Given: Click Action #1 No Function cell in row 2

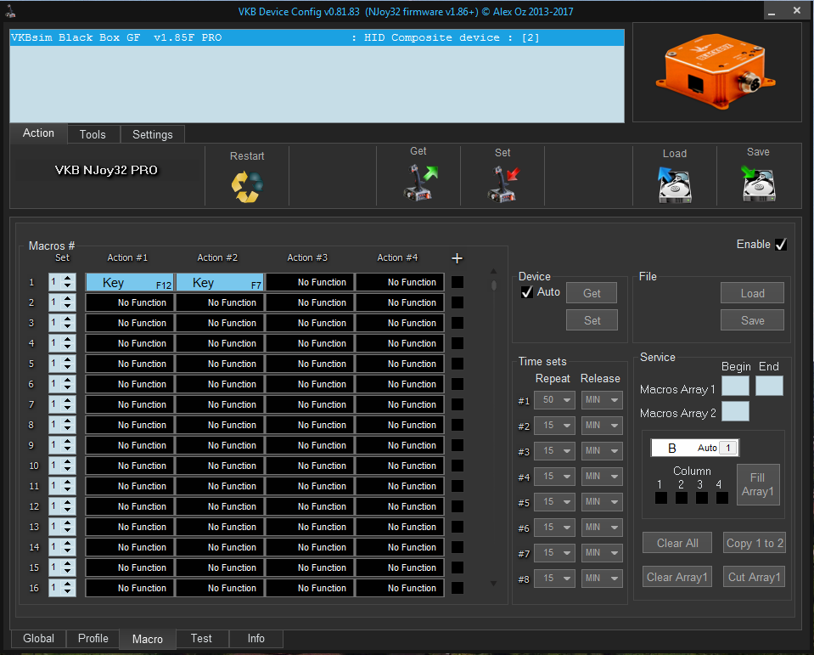Looking at the screenshot, I should [x=130, y=302].
